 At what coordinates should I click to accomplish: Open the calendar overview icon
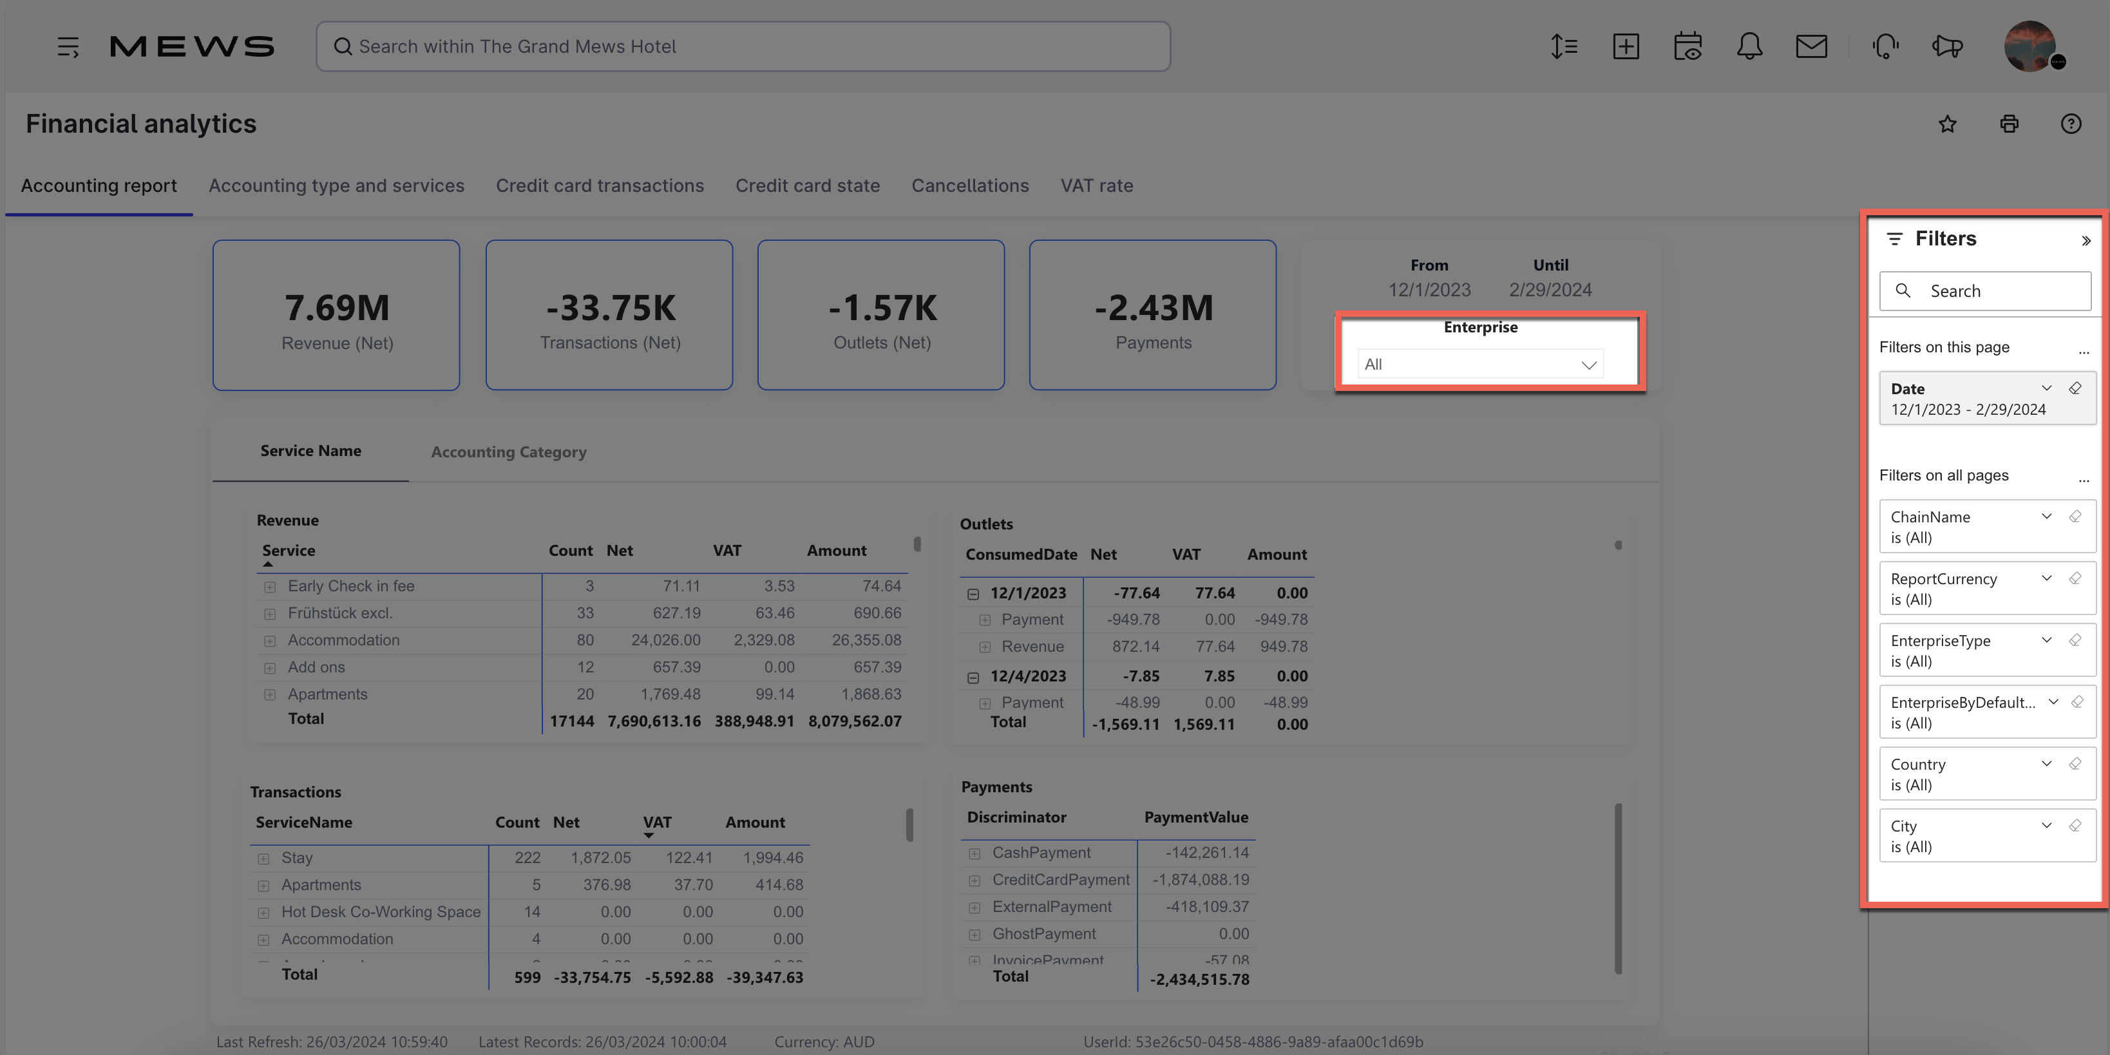[1687, 46]
